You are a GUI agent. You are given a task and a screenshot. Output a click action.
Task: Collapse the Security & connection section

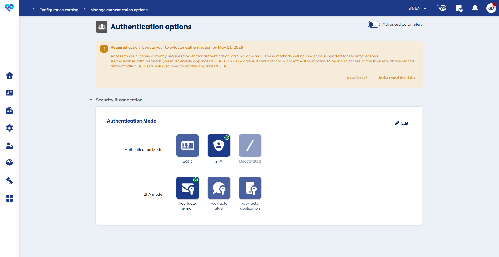coord(91,100)
